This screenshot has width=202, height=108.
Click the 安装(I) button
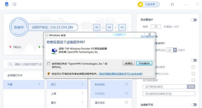(x=129, y=63)
